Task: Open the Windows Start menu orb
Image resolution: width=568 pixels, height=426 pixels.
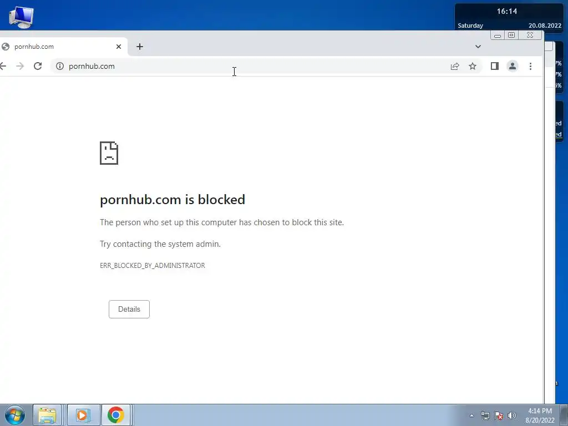Action: (15, 415)
